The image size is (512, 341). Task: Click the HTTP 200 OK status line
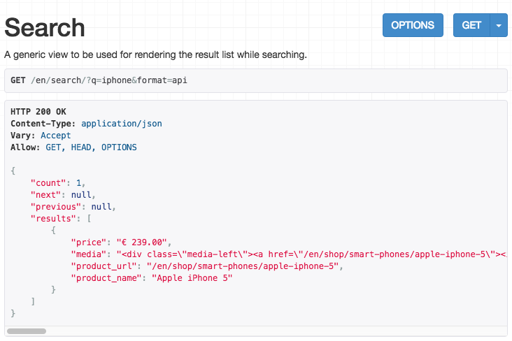pyautogui.click(x=38, y=112)
